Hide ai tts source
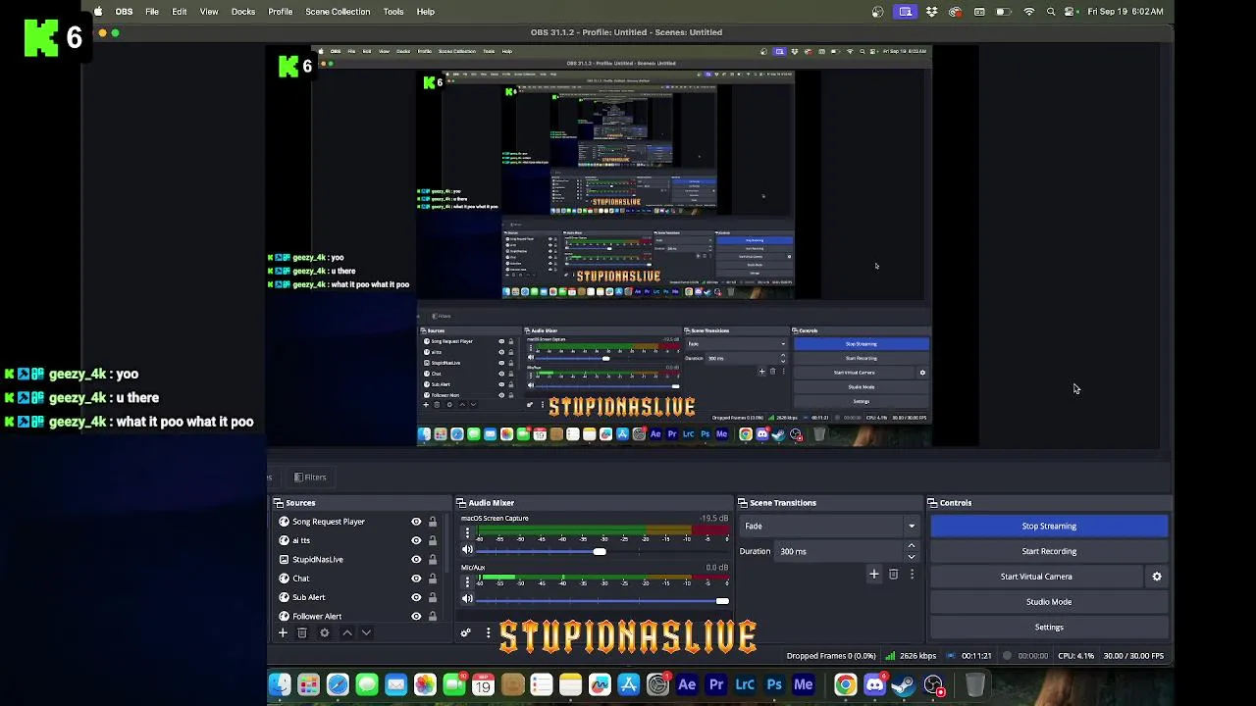Image resolution: width=1256 pixels, height=706 pixels. 416,540
